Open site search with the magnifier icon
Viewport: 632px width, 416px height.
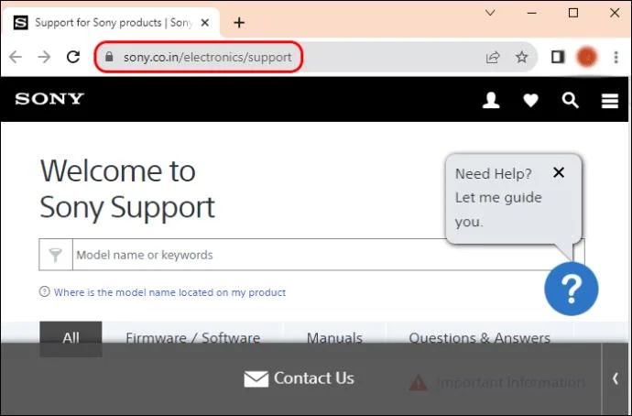pos(571,101)
